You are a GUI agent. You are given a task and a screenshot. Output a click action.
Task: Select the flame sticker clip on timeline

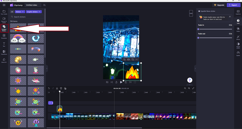tap(60, 109)
